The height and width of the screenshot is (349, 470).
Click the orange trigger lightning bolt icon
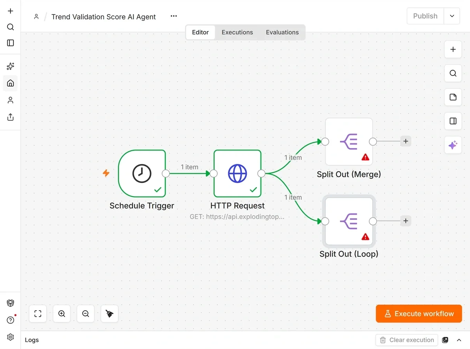coord(106,173)
